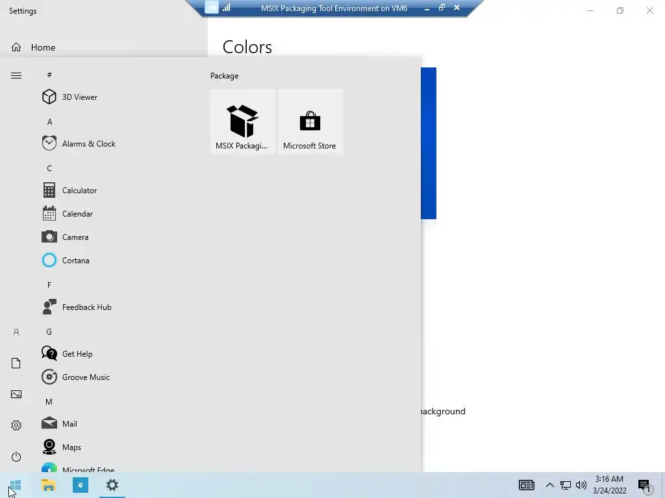Restore down the VM connection bar
Screen dimensions: 665x498
tap(442, 8)
